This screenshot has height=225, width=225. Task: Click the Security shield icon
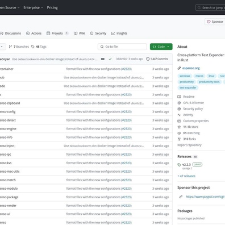tap(91, 34)
